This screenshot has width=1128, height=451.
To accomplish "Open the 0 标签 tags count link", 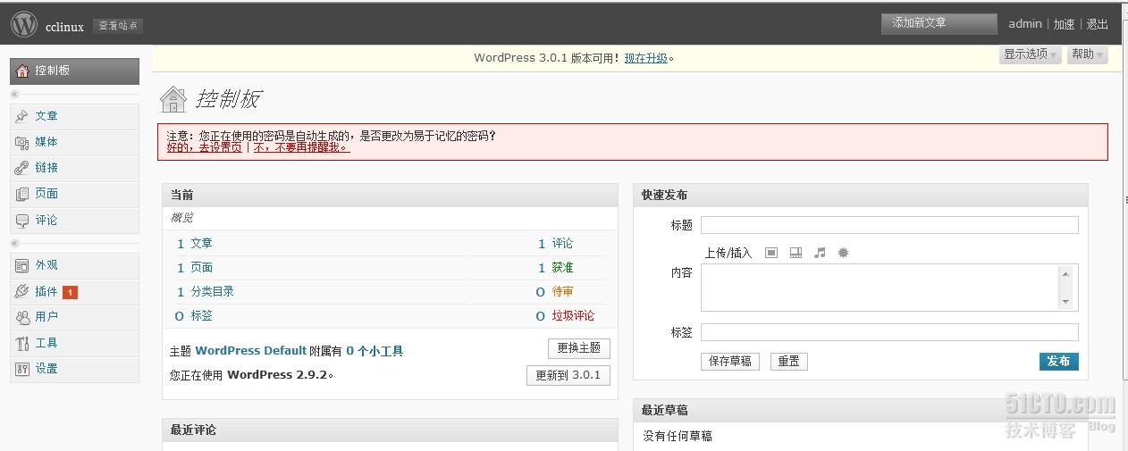I will 194,316.
